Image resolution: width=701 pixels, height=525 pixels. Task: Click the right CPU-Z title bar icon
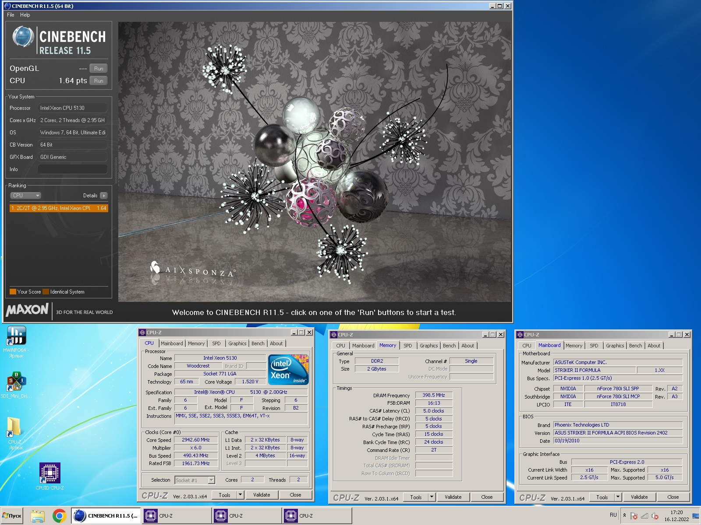click(520, 335)
